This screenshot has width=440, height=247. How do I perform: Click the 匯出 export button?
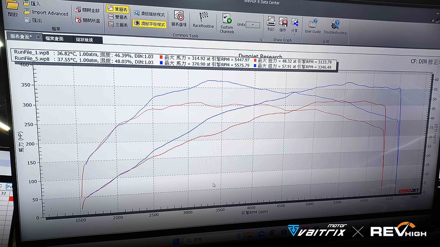point(33,21)
